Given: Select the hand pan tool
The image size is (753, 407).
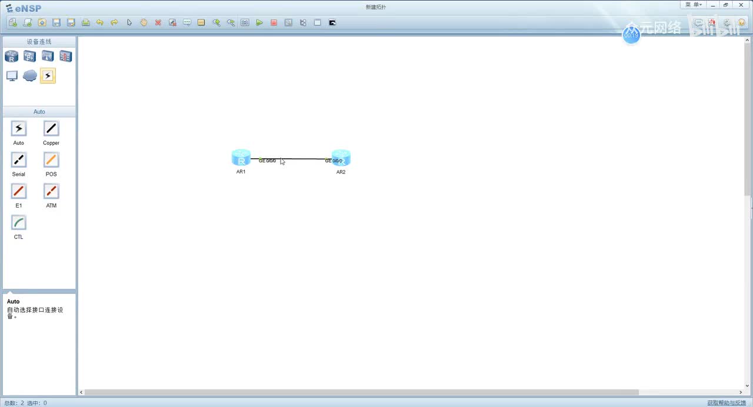Looking at the screenshot, I should click(144, 22).
